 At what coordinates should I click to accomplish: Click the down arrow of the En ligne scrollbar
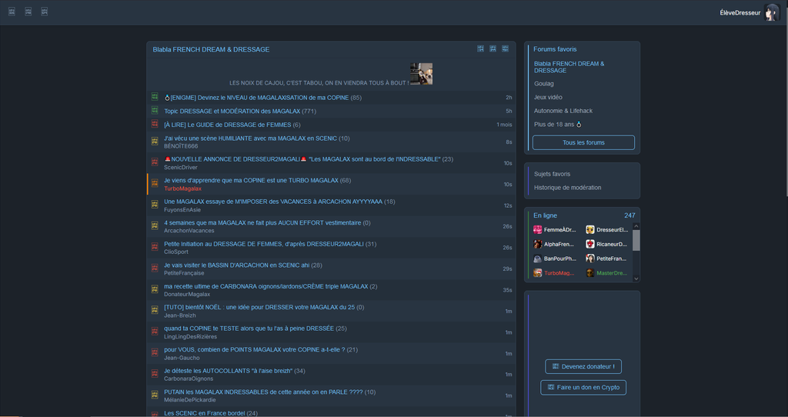(636, 279)
